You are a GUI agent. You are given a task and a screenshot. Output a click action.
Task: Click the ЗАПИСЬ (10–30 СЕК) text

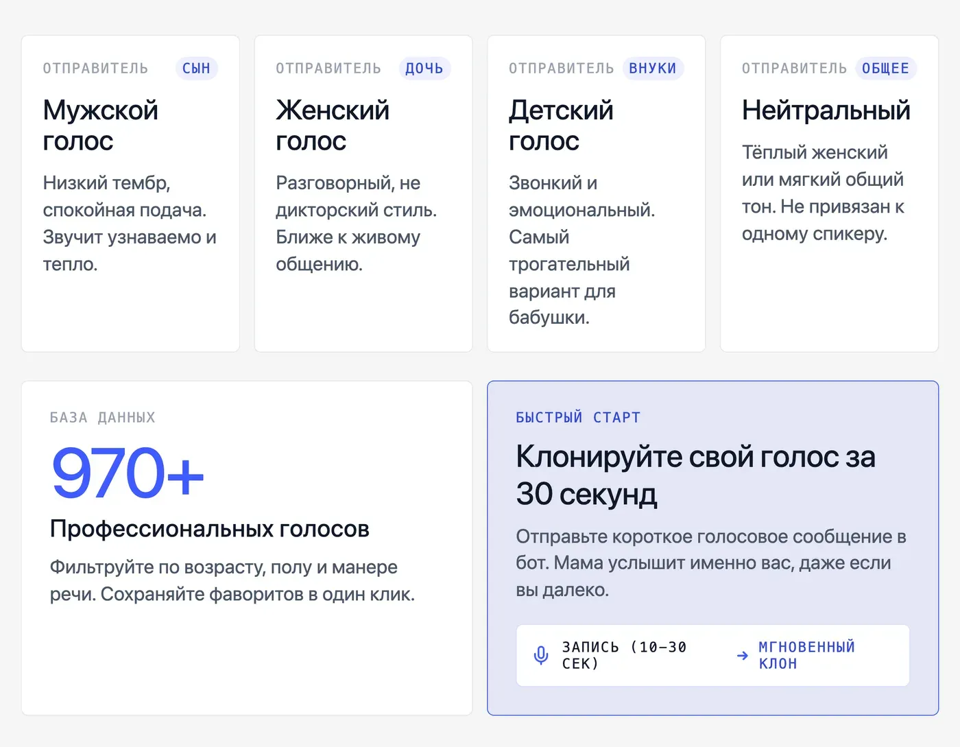click(x=624, y=656)
